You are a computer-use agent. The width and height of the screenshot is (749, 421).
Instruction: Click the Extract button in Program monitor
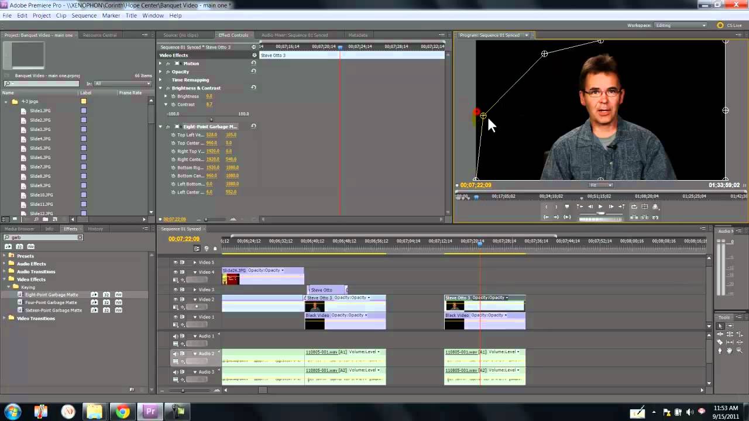click(x=645, y=217)
